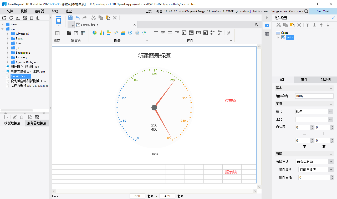Expand the body node in component tree

[278, 38]
